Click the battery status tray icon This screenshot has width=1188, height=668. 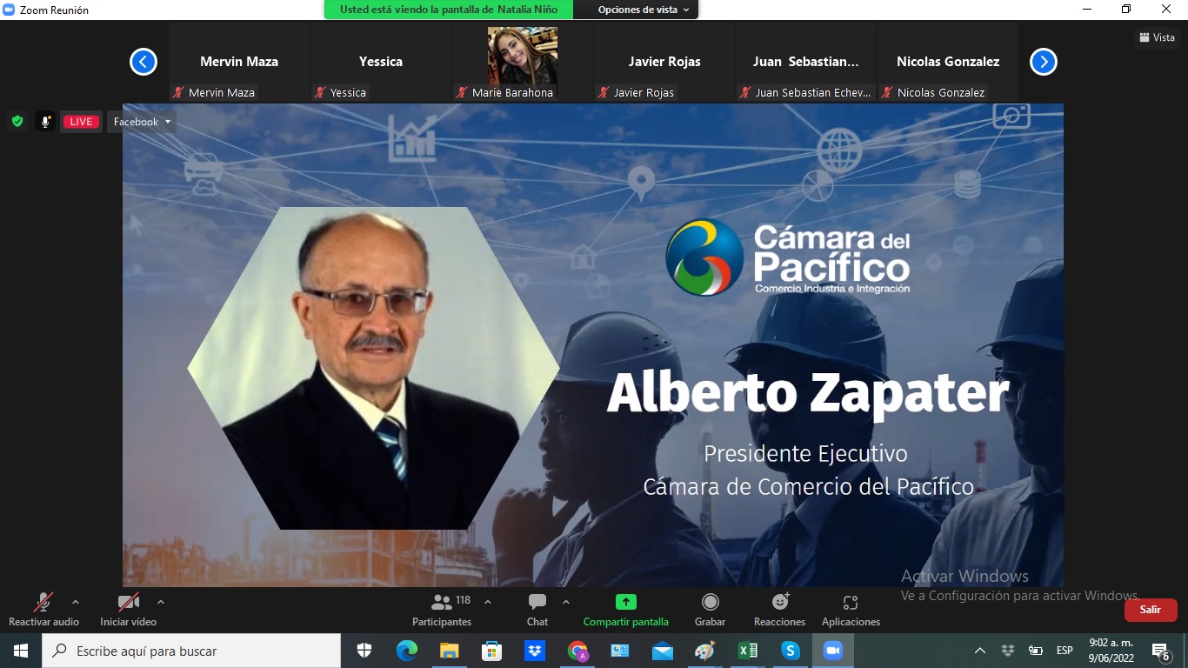[x=1036, y=651]
